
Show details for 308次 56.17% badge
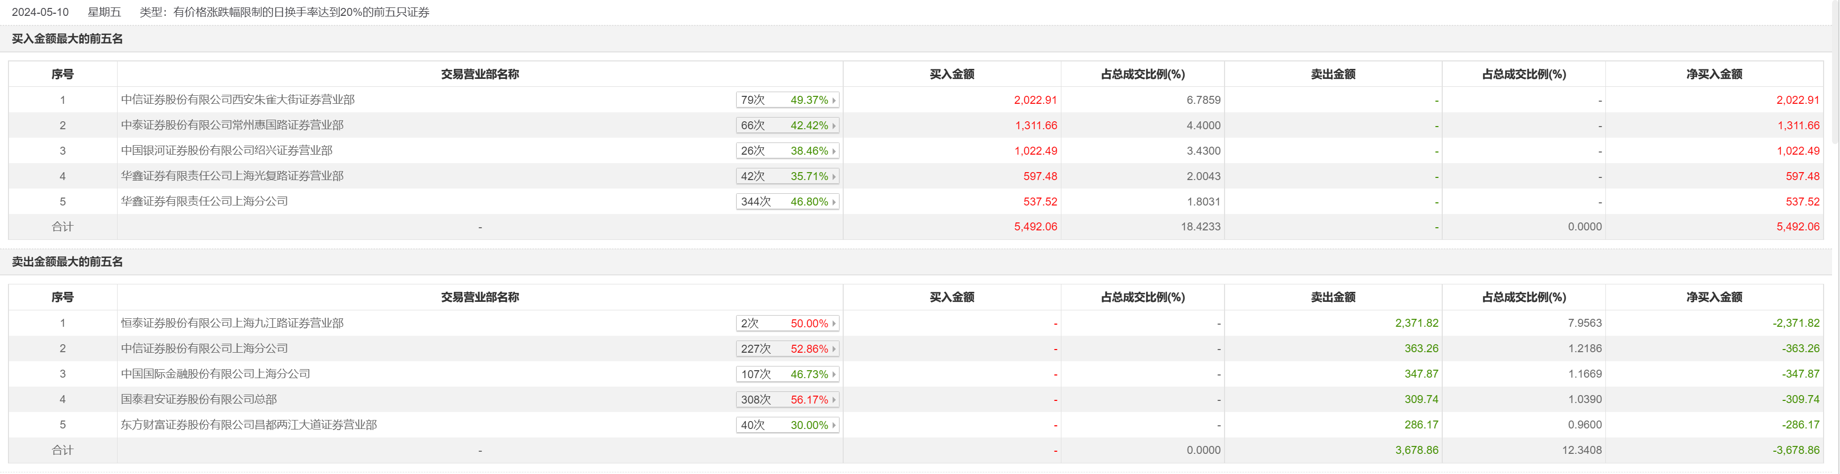[787, 400]
